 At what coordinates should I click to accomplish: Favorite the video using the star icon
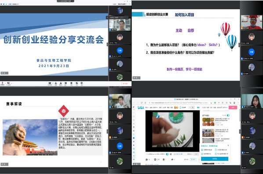point(164,159)
